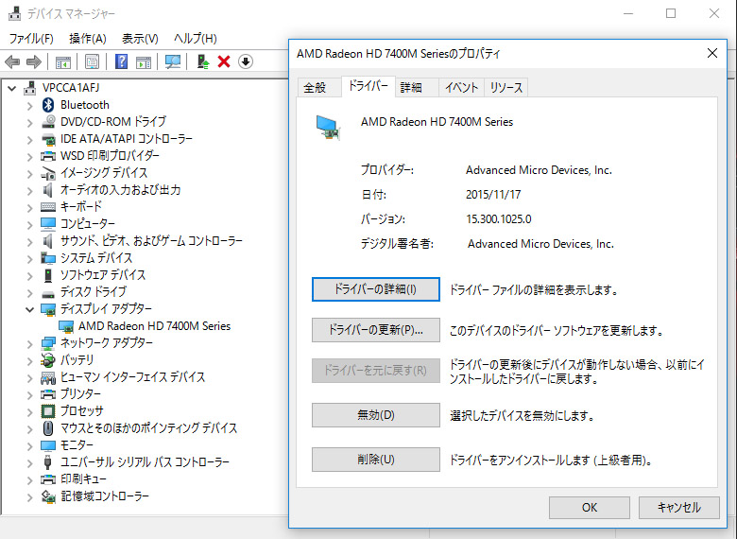This screenshot has width=737, height=539.
Task: Collapse ディスプレイ アダプター node
Action: click(29, 309)
